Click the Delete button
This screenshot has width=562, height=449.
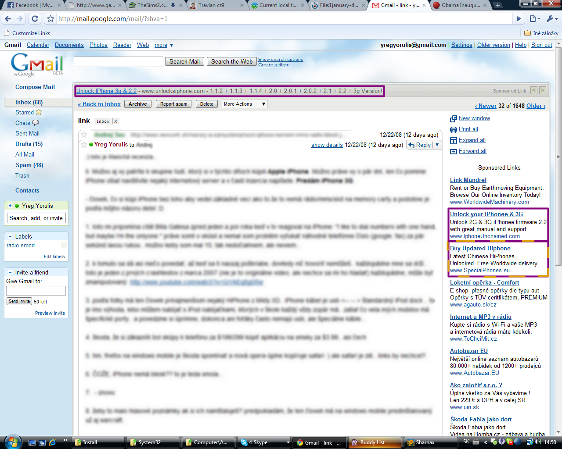(207, 104)
